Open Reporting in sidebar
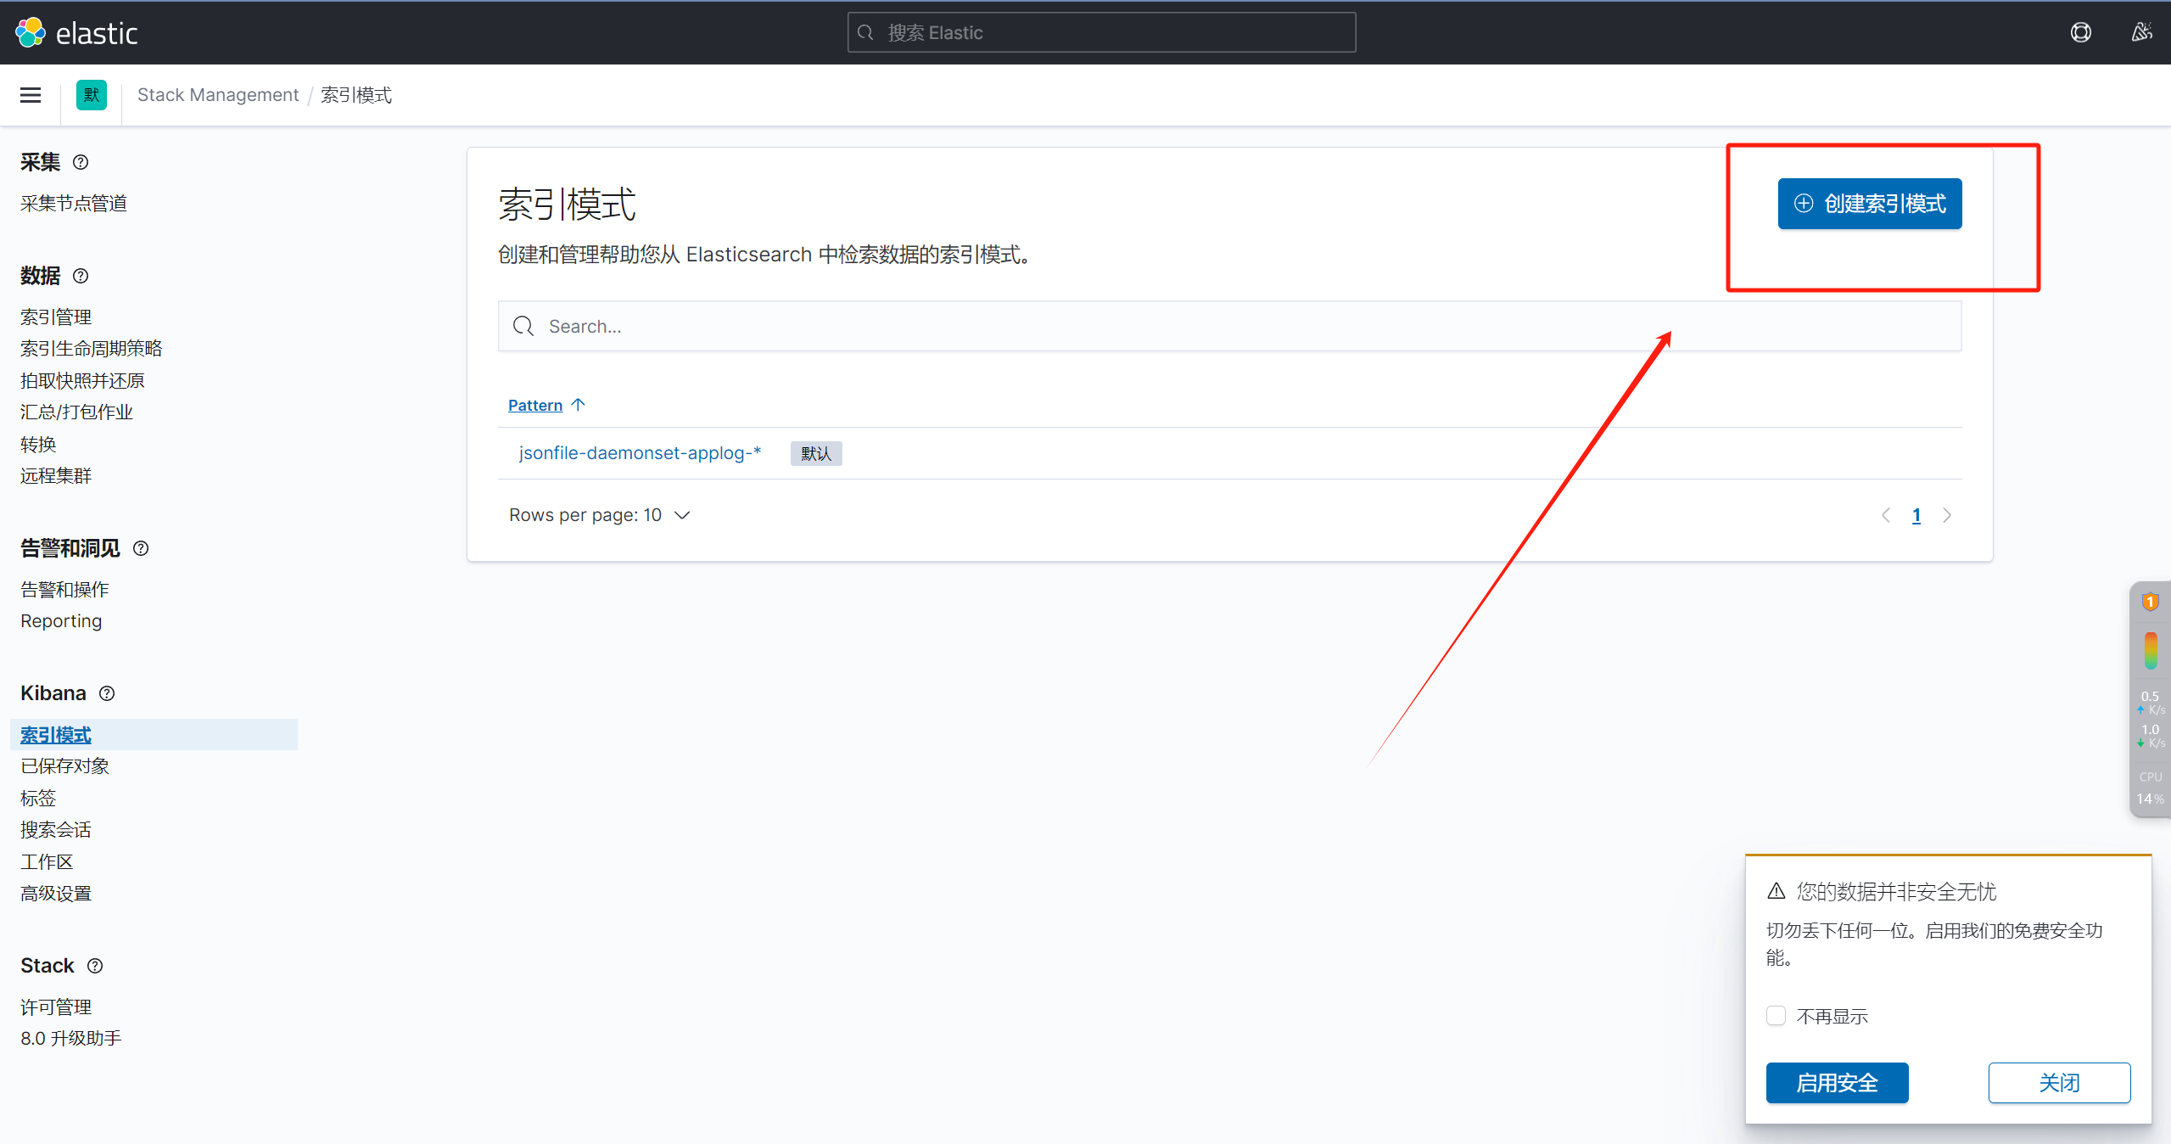Screen dimensions: 2171x1144 click(61, 621)
